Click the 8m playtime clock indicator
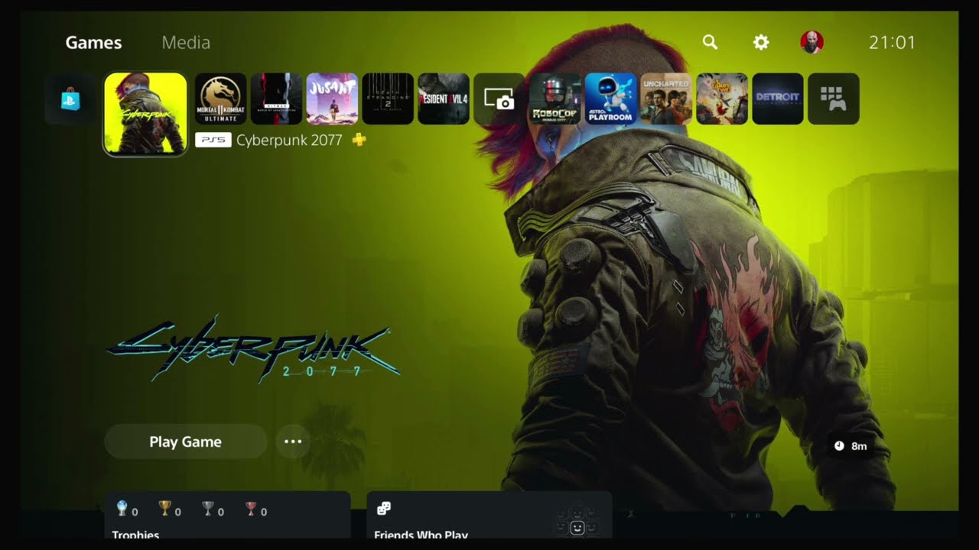 coord(851,445)
